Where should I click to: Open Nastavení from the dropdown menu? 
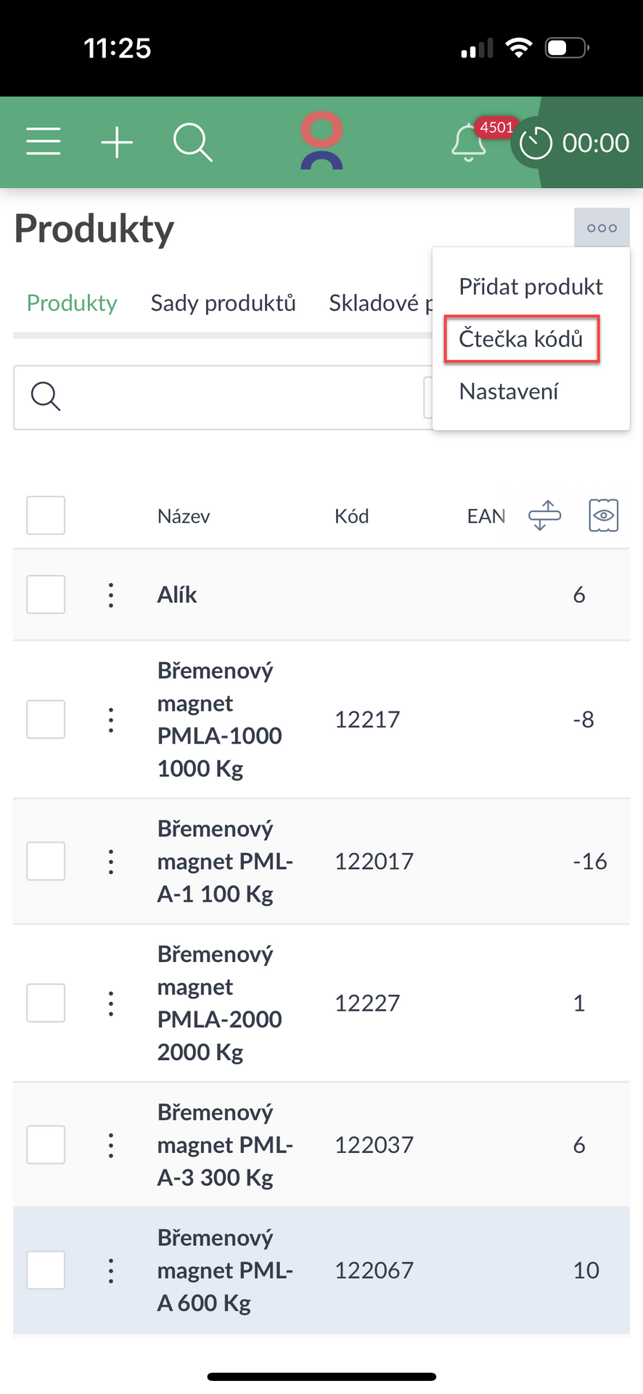click(x=509, y=392)
